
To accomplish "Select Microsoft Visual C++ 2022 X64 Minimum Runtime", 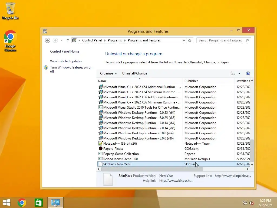I will 173,92.
